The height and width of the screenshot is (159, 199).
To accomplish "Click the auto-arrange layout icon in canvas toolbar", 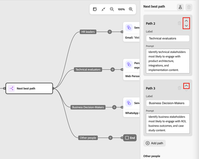I will coord(95,9).
